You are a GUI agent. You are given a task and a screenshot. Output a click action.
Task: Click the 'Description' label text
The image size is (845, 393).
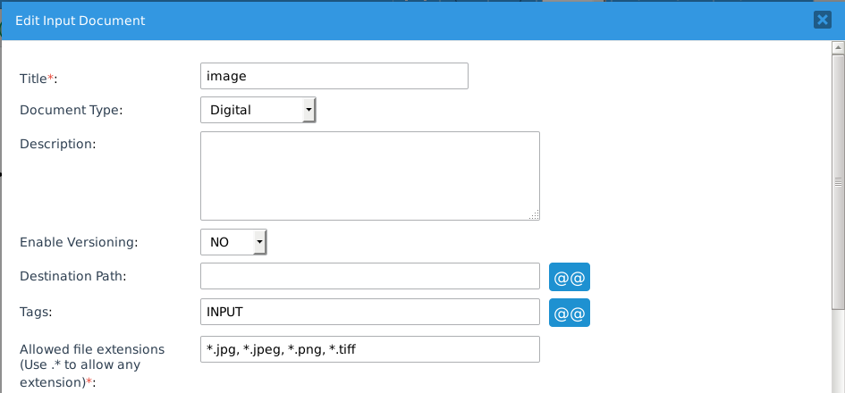pyautogui.click(x=57, y=143)
